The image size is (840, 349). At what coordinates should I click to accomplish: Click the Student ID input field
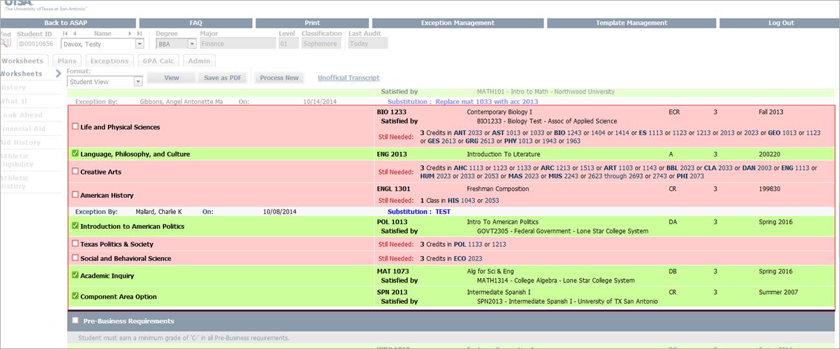(x=36, y=44)
